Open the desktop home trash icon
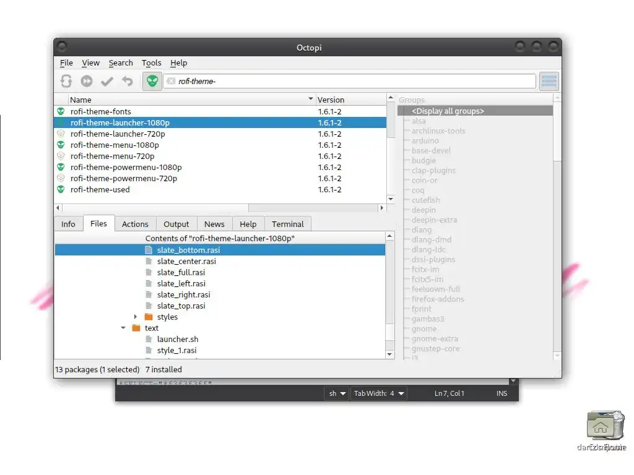The width and height of the screenshot is (634, 475). [x=606, y=425]
